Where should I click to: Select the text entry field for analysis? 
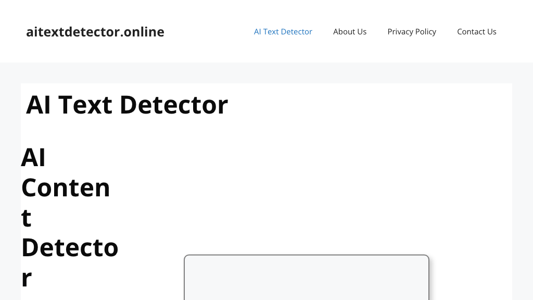tap(306, 279)
